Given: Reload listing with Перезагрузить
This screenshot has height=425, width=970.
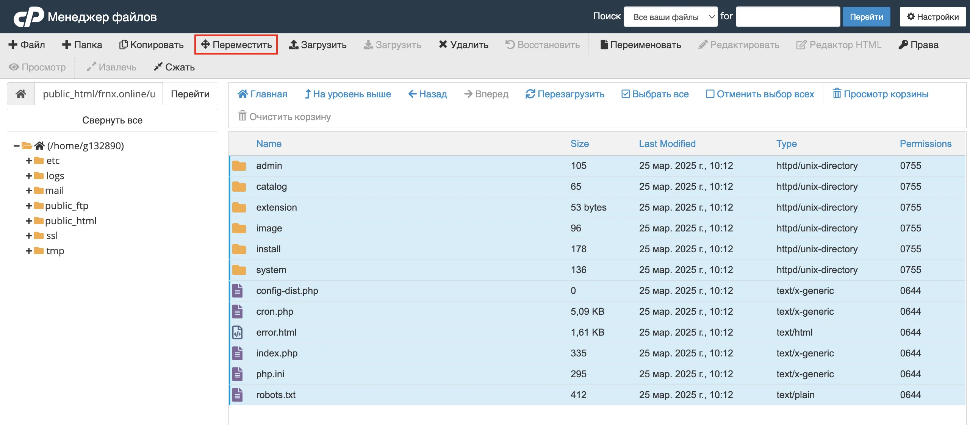Looking at the screenshot, I should coord(565,94).
